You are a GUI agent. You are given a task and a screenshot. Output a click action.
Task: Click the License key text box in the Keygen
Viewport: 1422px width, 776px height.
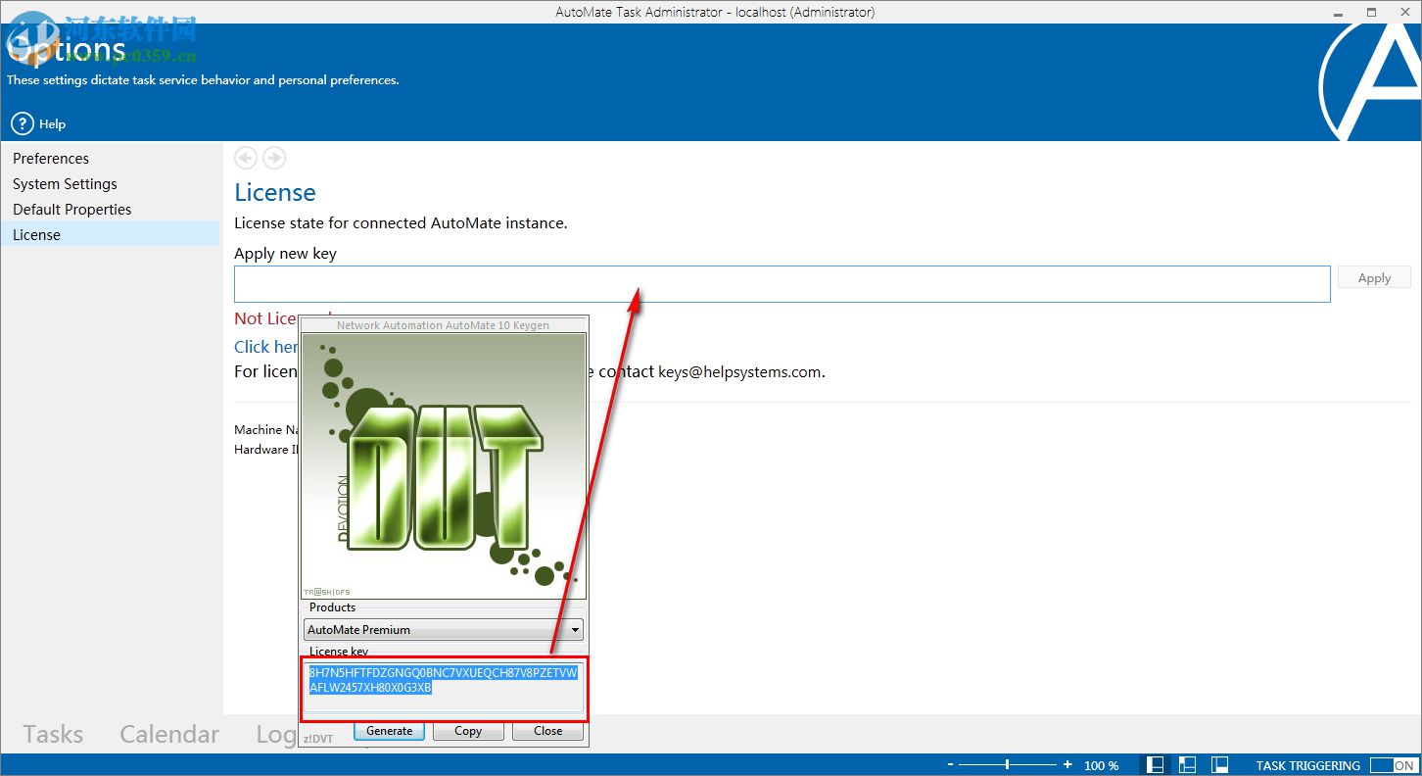click(444, 686)
